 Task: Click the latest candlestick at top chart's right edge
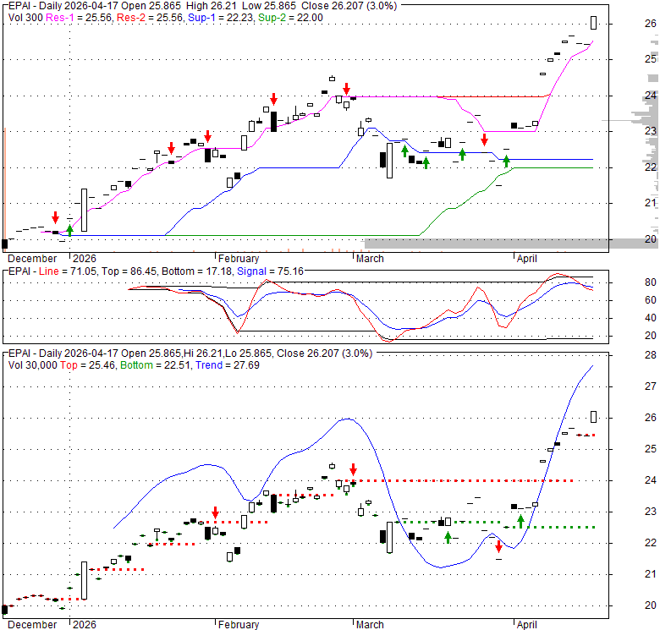click(x=594, y=22)
